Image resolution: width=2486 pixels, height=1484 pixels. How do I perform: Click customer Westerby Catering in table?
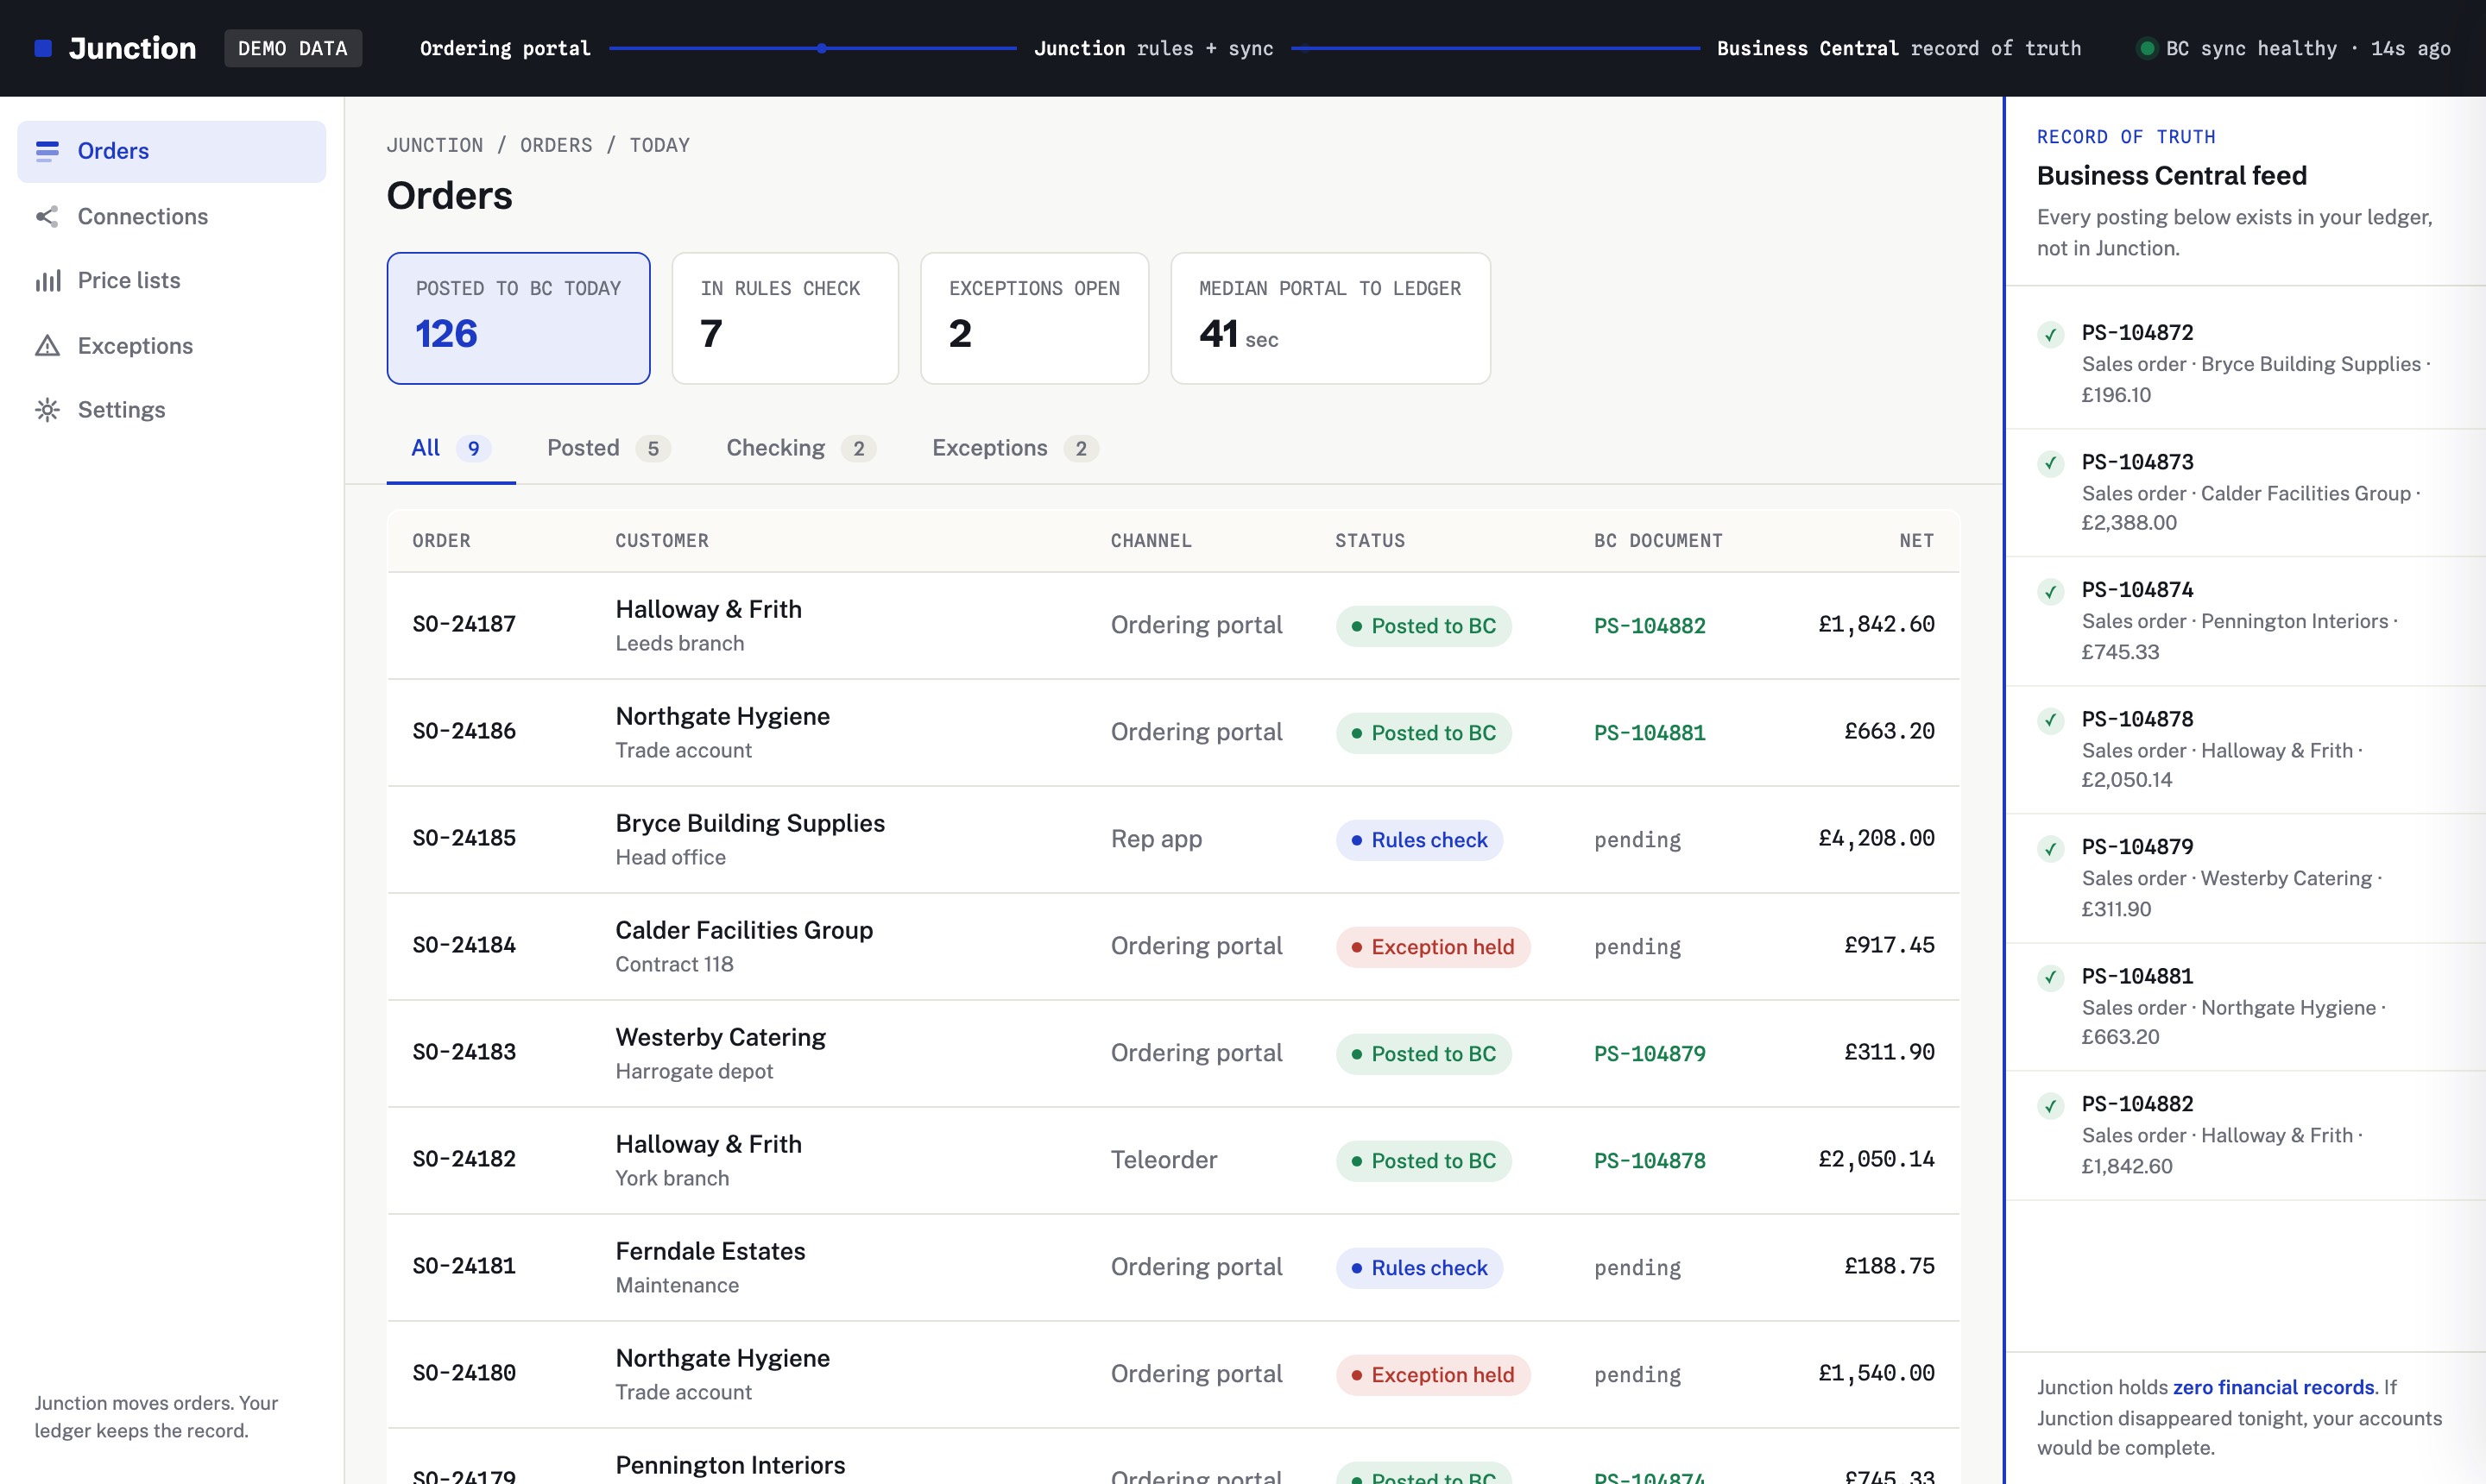pyautogui.click(x=720, y=1037)
